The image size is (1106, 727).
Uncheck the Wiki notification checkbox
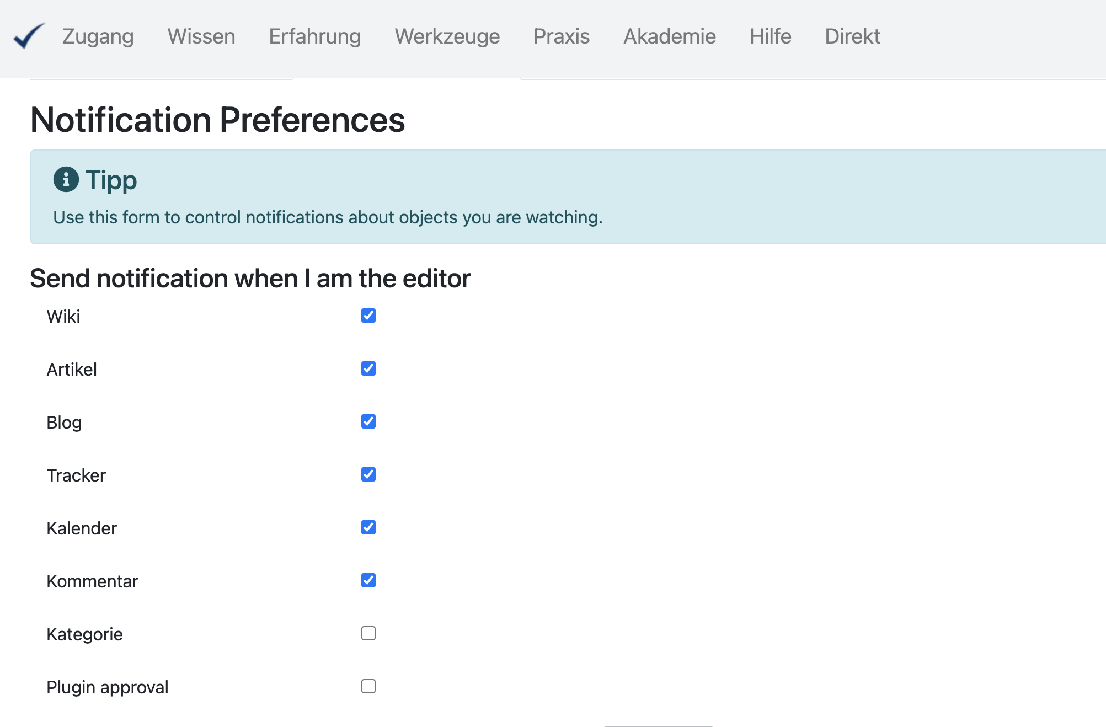click(x=368, y=316)
